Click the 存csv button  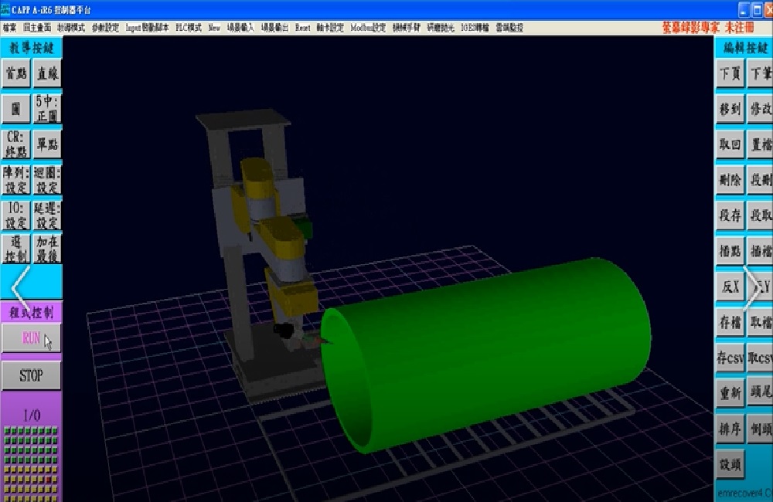(730, 358)
